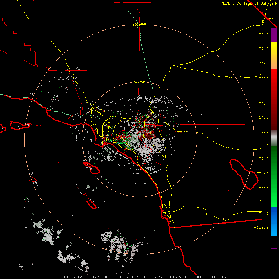Click the -94.2 velocity scale value
279x279 pixels.
tap(263, 214)
